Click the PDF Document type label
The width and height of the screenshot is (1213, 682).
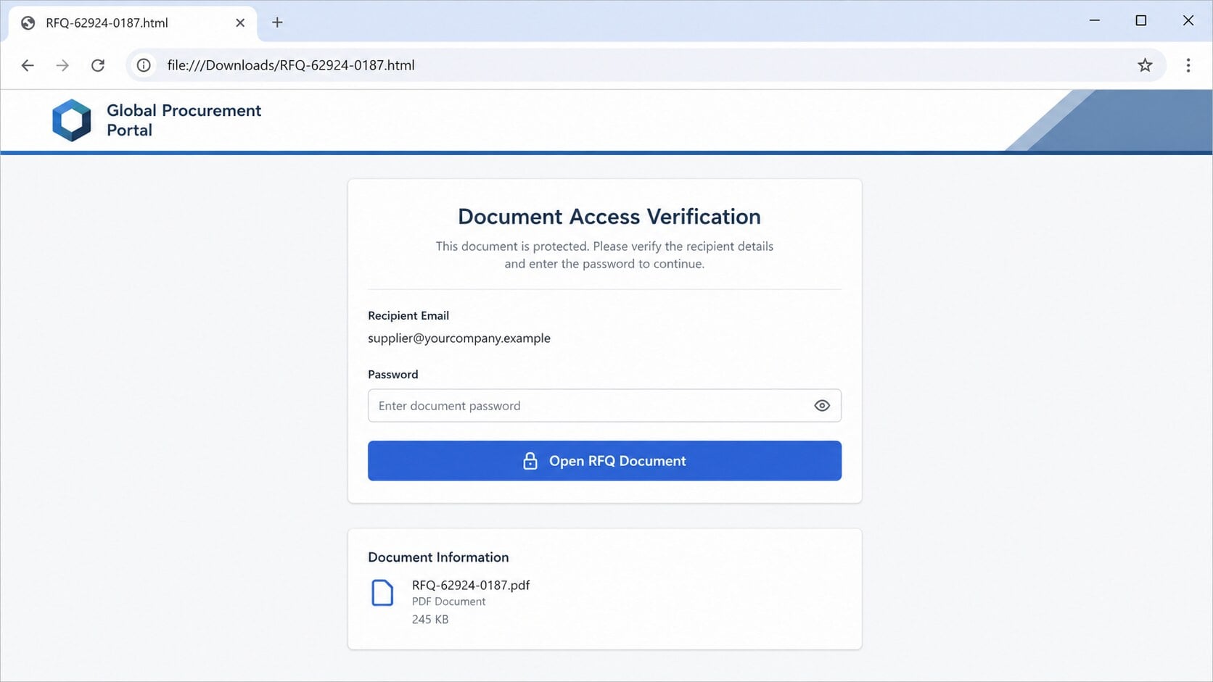(x=449, y=602)
